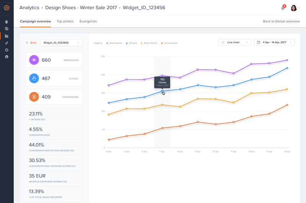Open the Widget_ID_0123456 dropdown
306x203 pixels.
61,43
